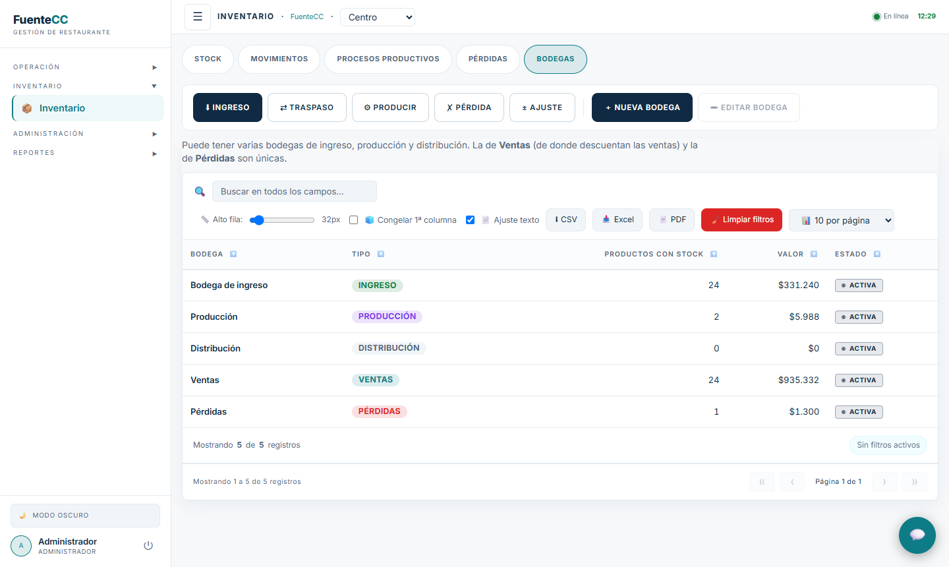Screen dimensions: 949x567
Task: Click the BODEGA column filter icon
Action: pos(233,254)
